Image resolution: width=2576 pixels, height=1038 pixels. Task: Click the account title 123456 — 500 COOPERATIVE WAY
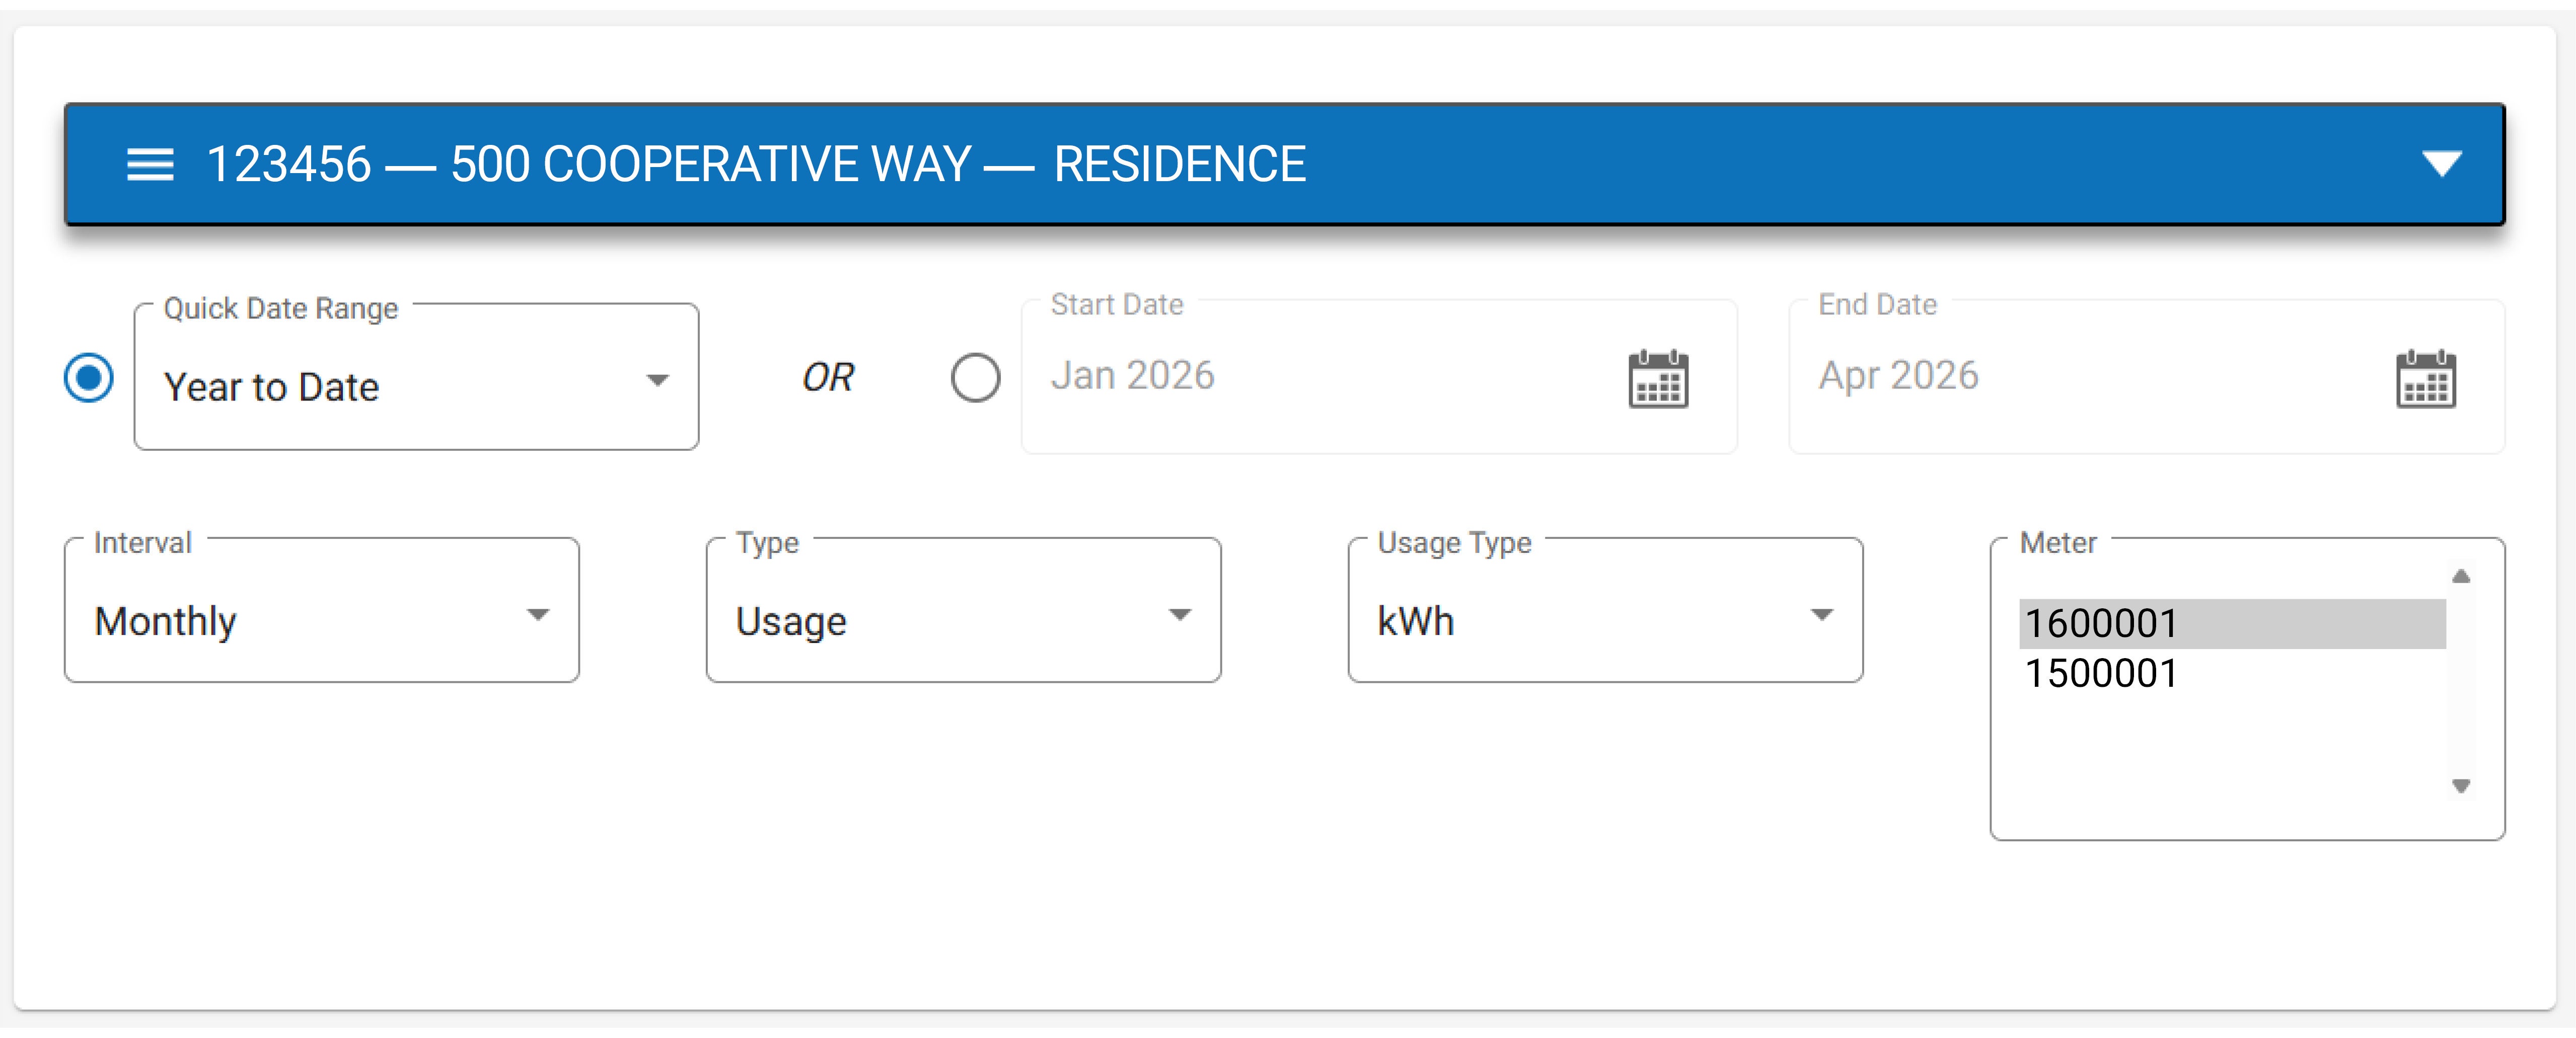click(x=590, y=164)
